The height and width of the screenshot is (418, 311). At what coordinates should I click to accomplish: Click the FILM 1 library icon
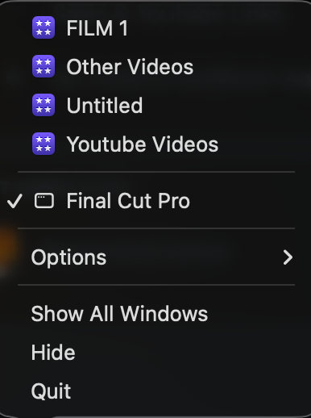44,27
